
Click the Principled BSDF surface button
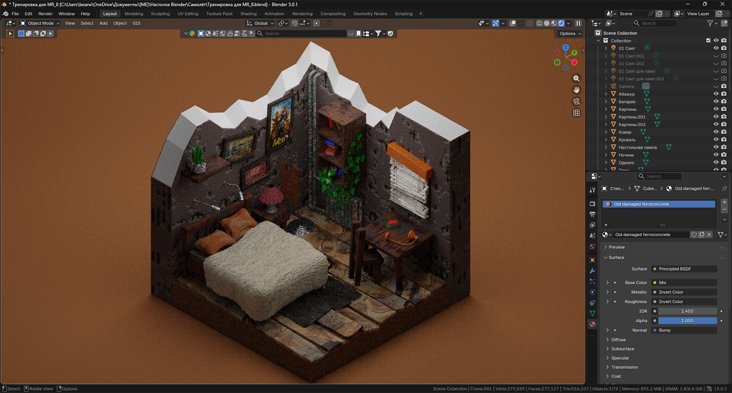coord(684,269)
